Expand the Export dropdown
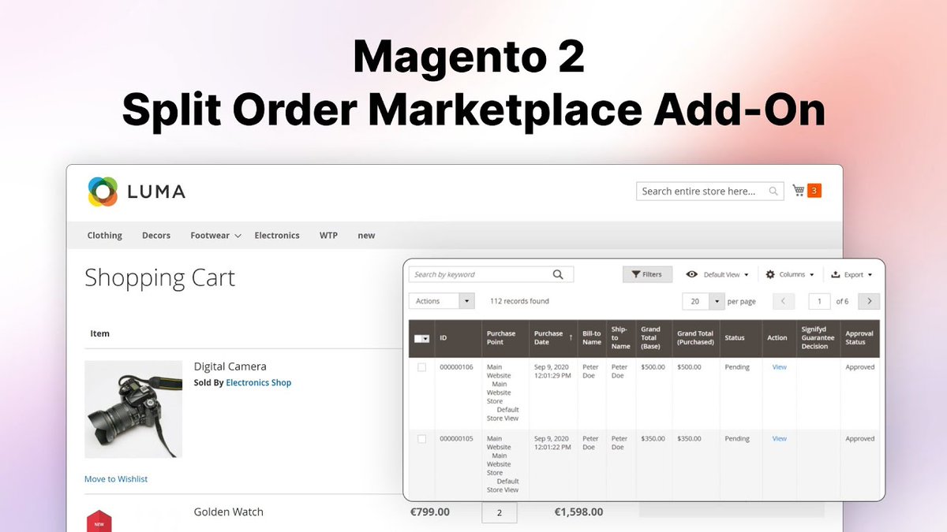Image resolution: width=947 pixels, height=532 pixels. (870, 275)
